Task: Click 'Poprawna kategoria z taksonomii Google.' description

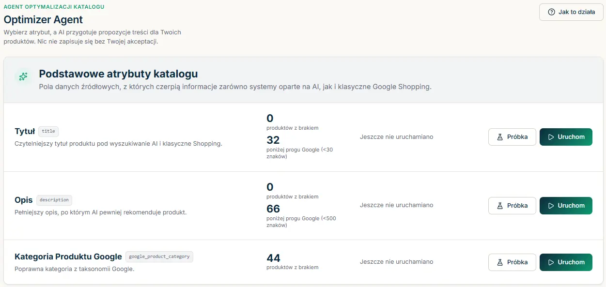Action: (x=74, y=269)
